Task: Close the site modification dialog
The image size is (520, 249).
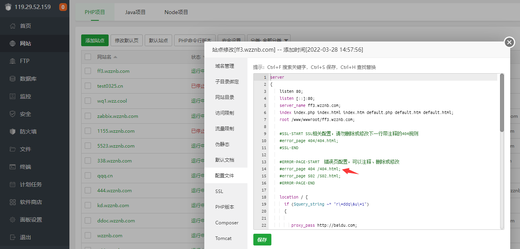Action: coord(509,42)
